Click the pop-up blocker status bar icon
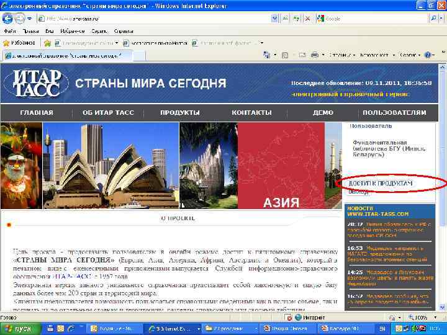This screenshot has width=447, height=335. [289, 318]
